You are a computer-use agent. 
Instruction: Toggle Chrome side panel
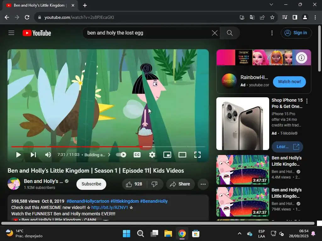pos(295,18)
